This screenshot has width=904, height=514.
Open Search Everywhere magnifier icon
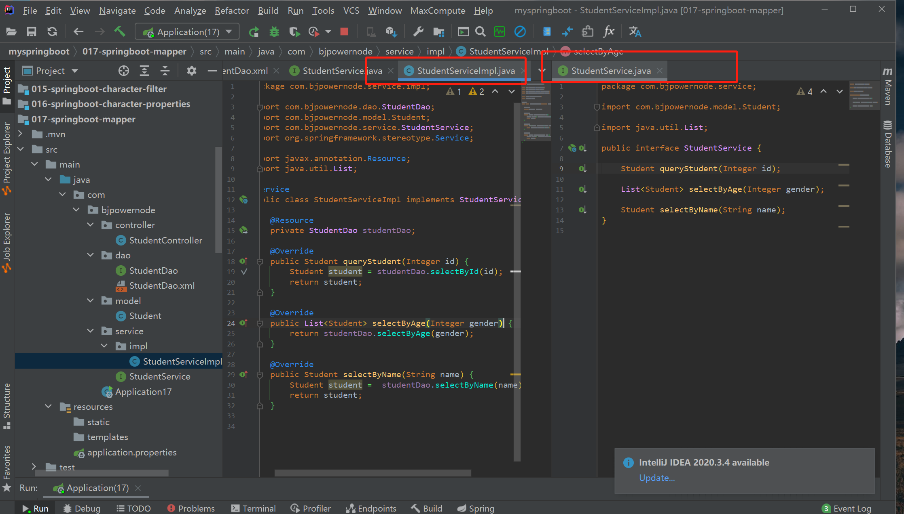click(x=480, y=31)
